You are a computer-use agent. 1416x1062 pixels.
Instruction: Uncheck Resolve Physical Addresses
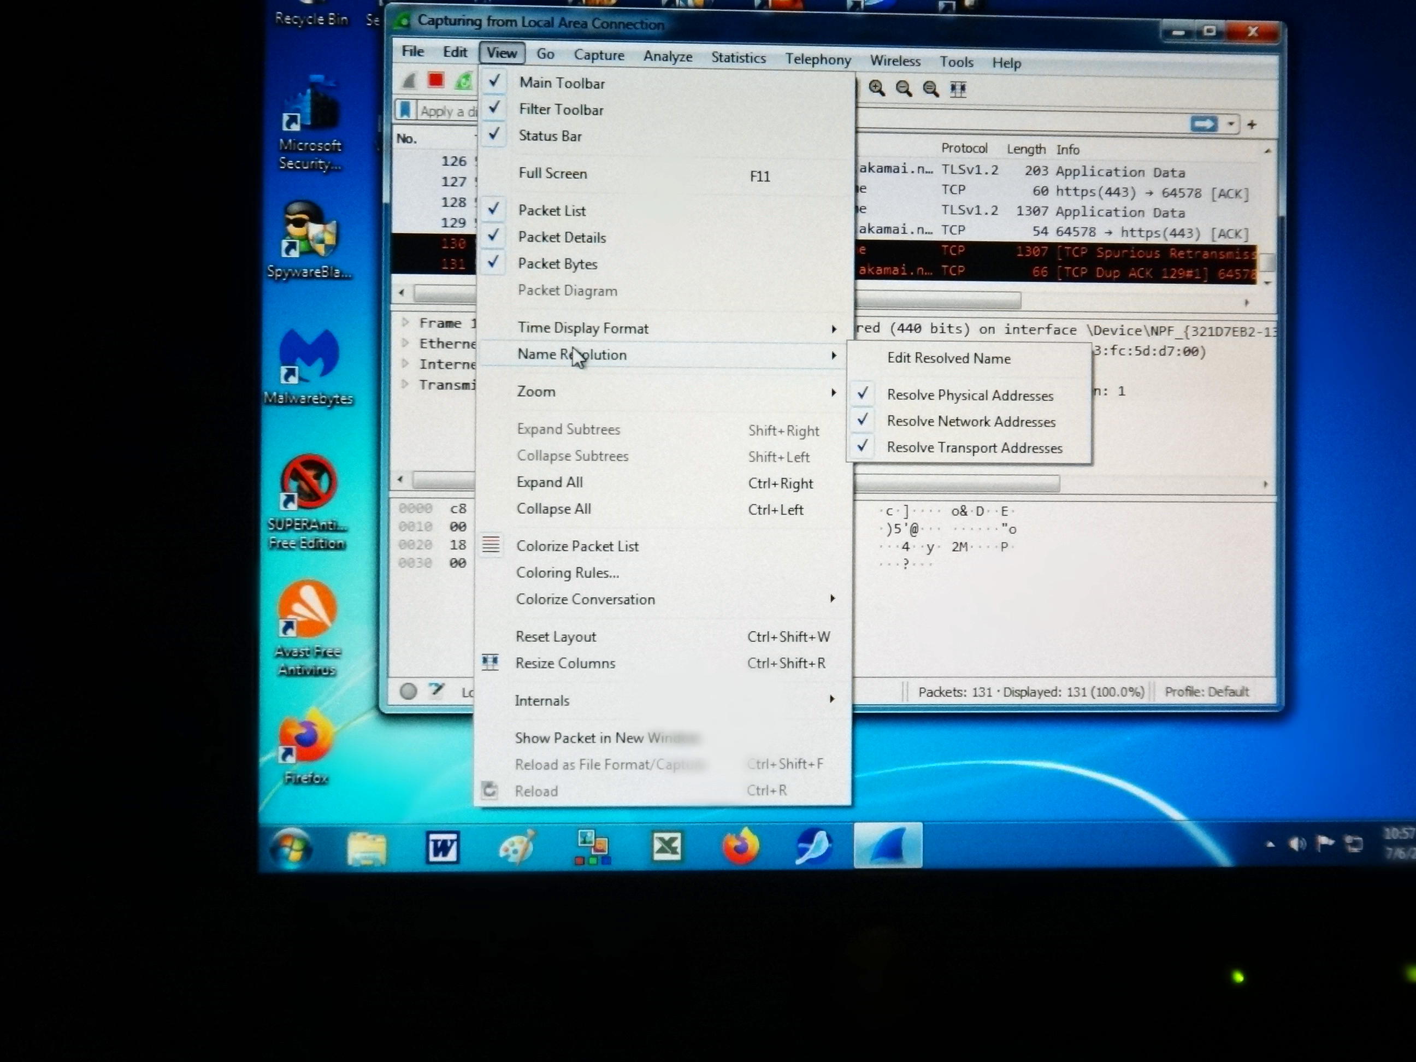pyautogui.click(x=969, y=395)
